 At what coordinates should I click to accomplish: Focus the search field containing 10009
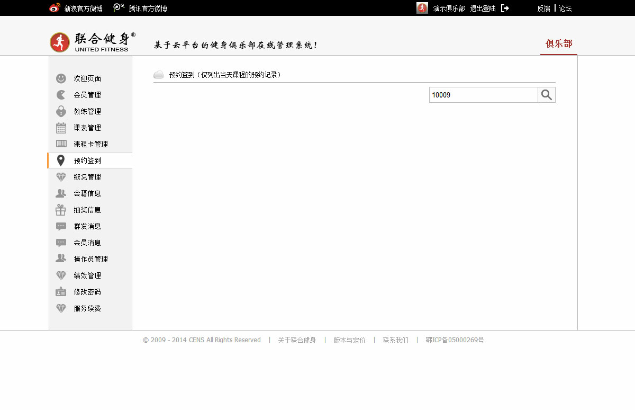pos(483,95)
